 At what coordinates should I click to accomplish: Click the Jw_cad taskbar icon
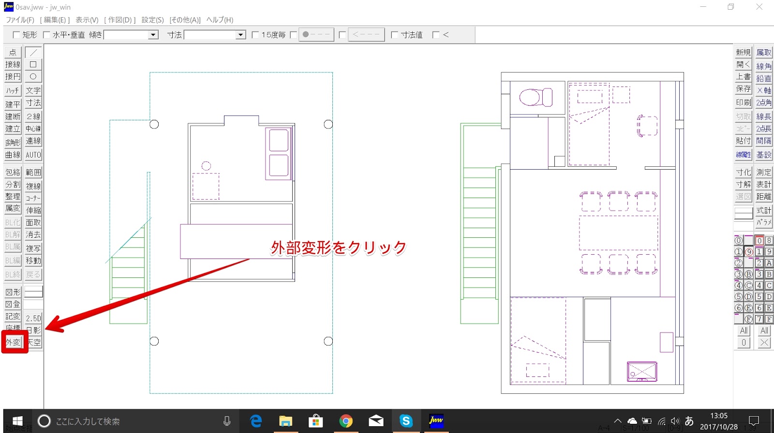coord(436,421)
